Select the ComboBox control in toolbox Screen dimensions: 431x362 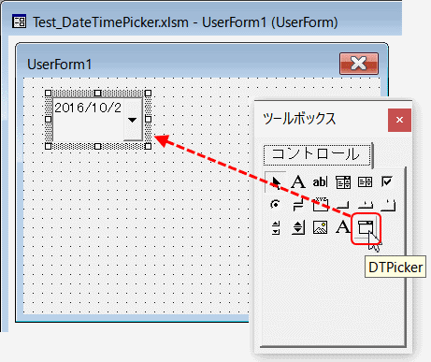click(x=343, y=182)
